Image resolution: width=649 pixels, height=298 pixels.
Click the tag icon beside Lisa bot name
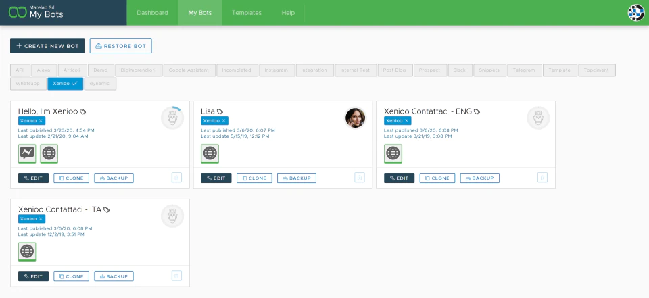pyautogui.click(x=220, y=111)
